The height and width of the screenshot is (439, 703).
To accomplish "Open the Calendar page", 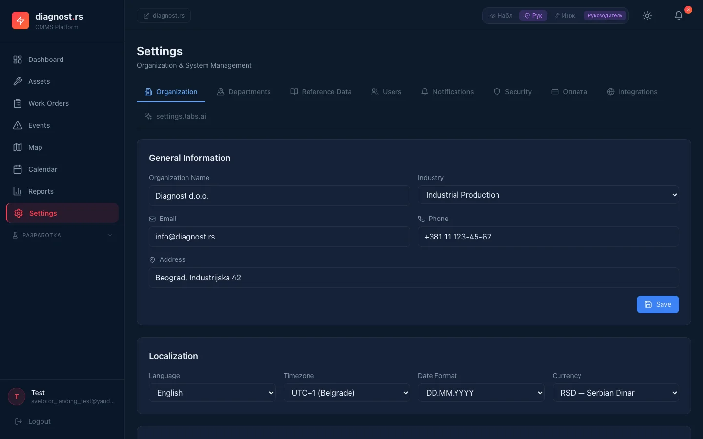I will click(x=62, y=169).
